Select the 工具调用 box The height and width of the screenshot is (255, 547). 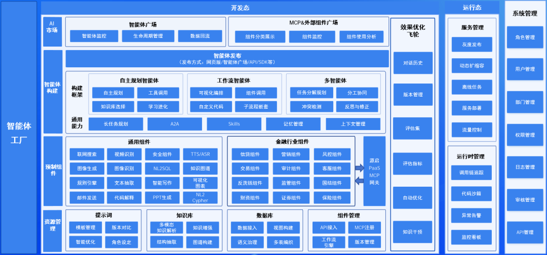click(x=158, y=93)
